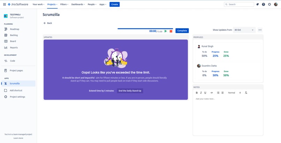
Task: Insert code block in notes editor
Action: [212, 93]
